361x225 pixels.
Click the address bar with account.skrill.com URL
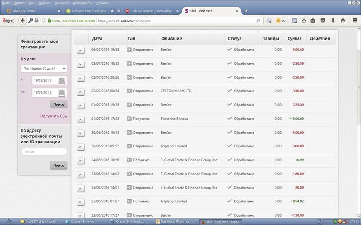175,21
